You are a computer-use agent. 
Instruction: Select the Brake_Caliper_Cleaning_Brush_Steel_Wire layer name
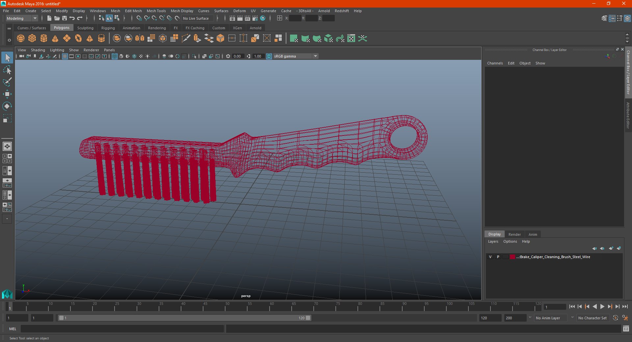[553, 257]
